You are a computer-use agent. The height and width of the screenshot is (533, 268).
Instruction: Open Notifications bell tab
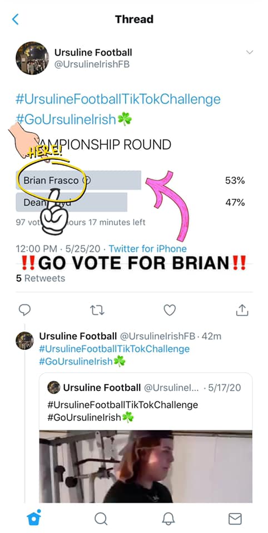point(168,519)
